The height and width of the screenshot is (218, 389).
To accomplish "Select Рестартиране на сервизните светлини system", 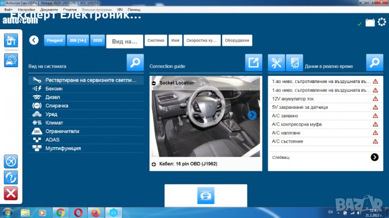I will coord(86,80).
